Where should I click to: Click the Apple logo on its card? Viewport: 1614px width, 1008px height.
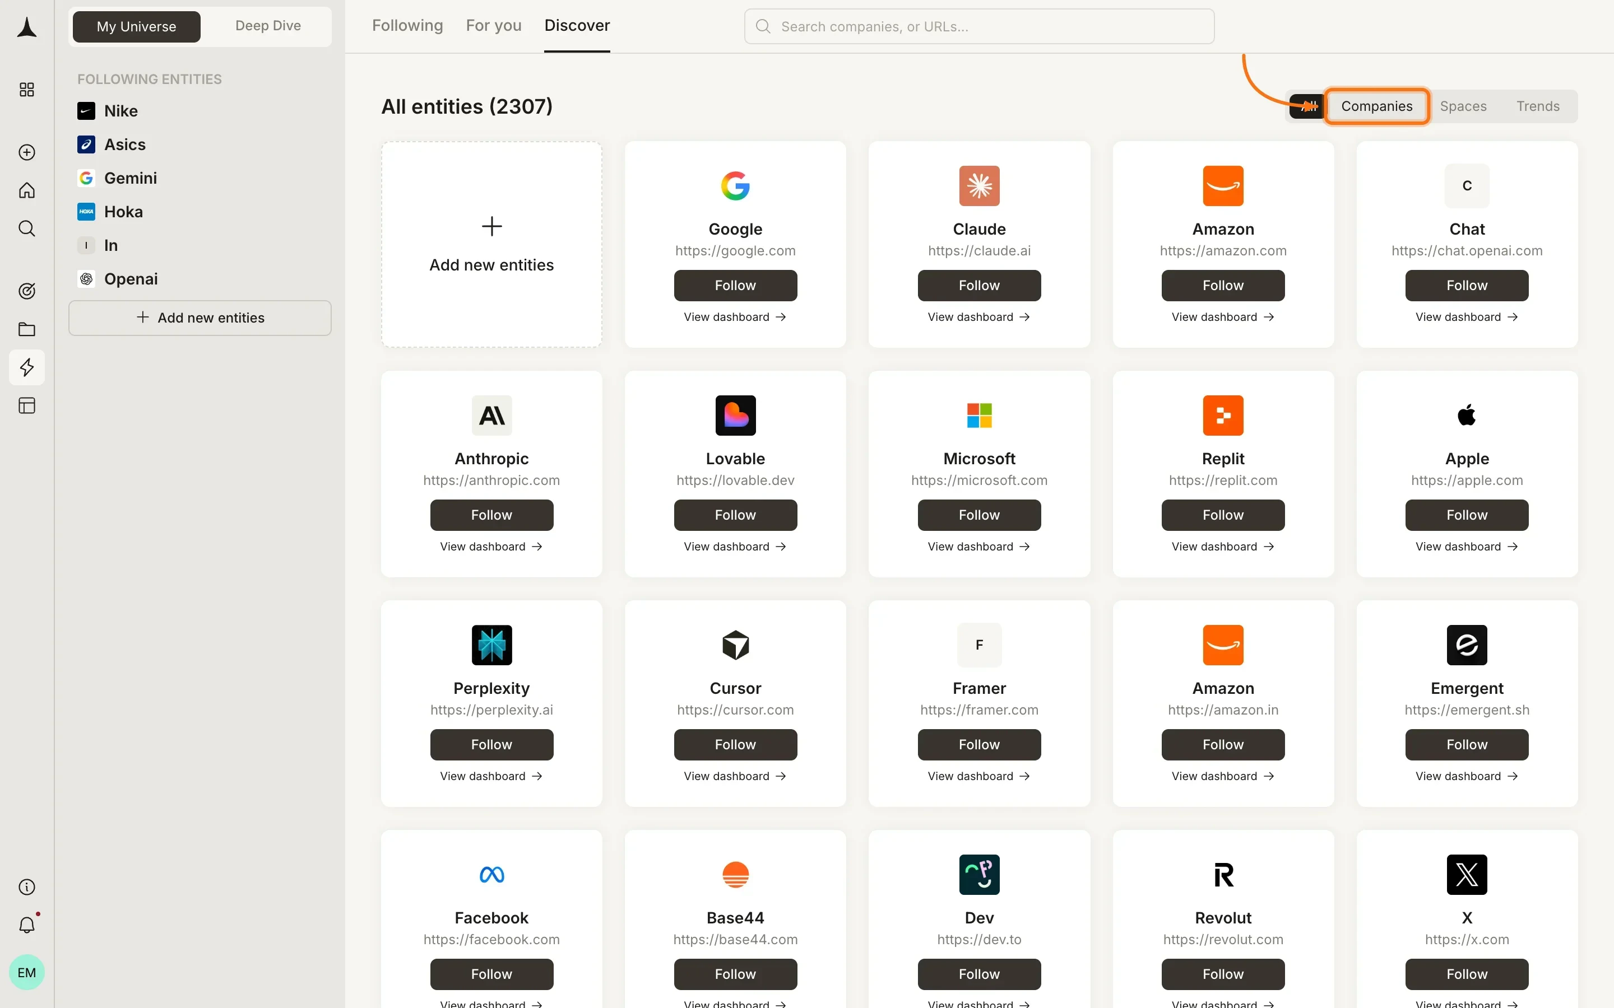(1467, 416)
